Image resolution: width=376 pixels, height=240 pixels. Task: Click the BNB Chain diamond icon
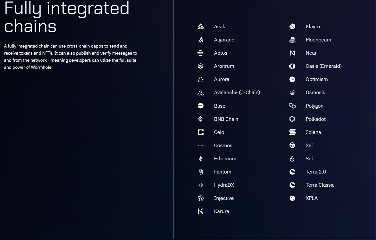click(x=201, y=119)
